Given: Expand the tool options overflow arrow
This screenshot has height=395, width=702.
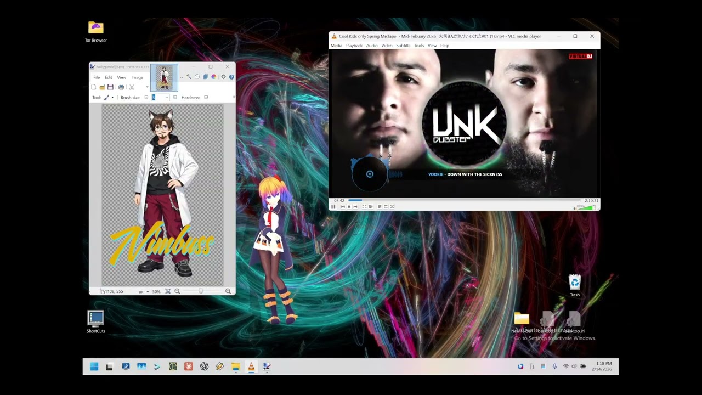Looking at the screenshot, I should tap(234, 97).
